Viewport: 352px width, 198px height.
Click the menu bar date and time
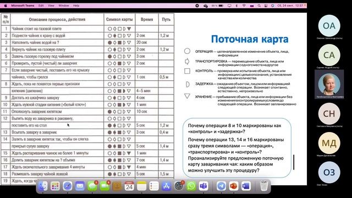click(x=290, y=5)
